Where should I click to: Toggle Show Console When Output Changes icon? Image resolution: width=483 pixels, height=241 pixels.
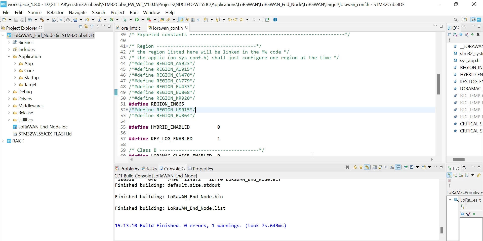(x=398, y=167)
